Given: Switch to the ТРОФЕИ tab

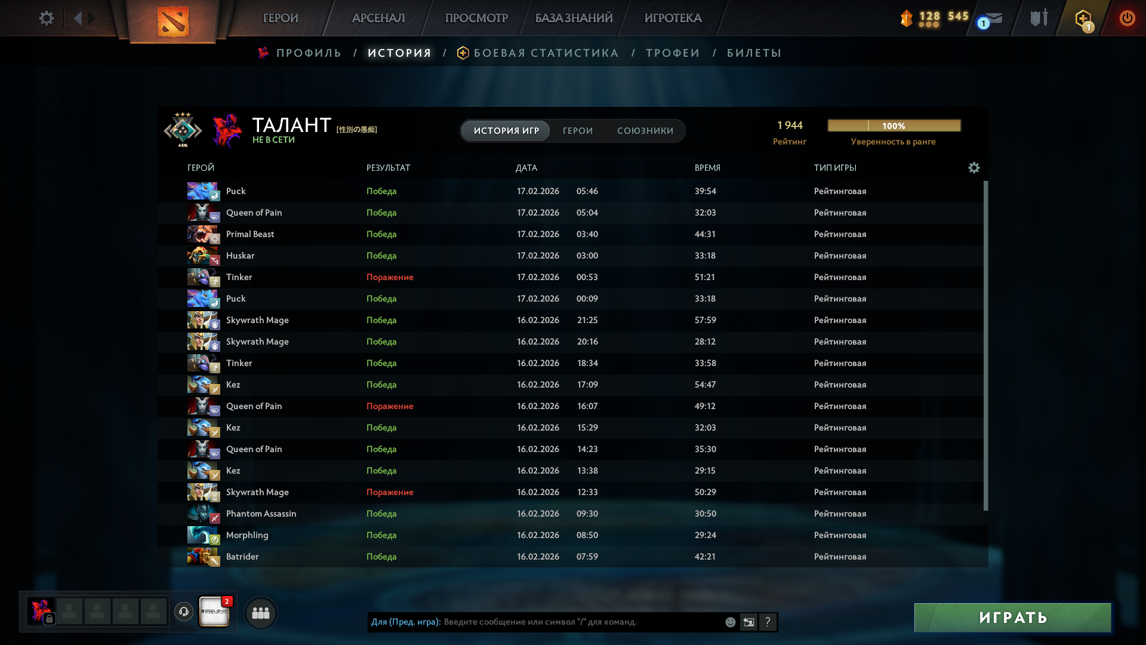Looking at the screenshot, I should [673, 53].
